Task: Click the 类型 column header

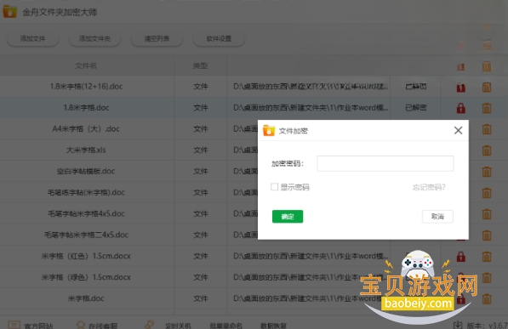Action: coord(200,65)
